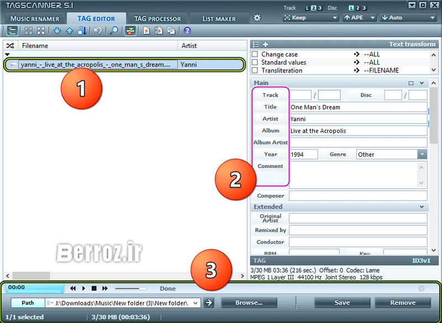
Task: Move file up with blue up arrow
Action: [70, 31]
